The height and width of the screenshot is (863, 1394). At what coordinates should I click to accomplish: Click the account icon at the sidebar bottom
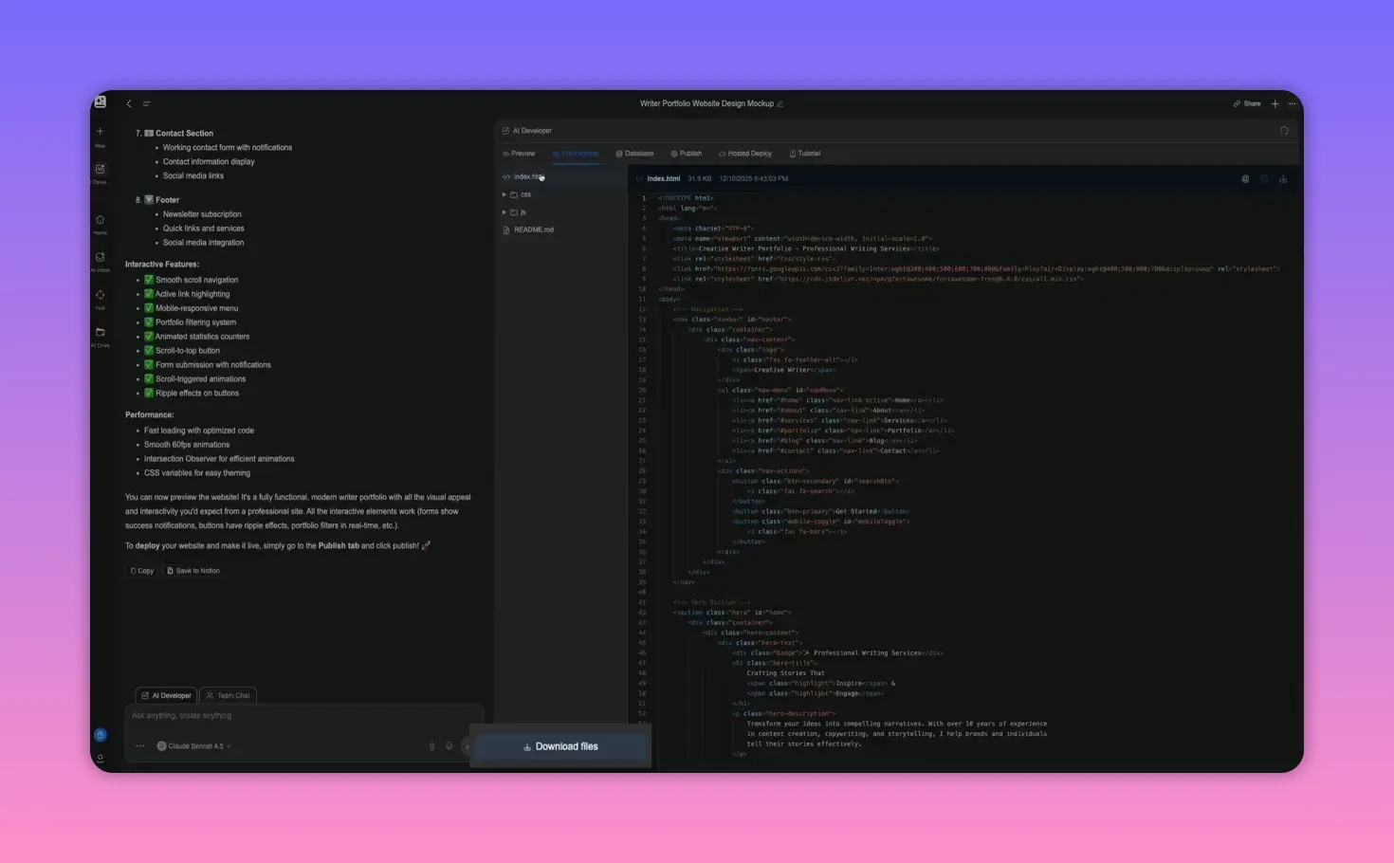point(100,758)
